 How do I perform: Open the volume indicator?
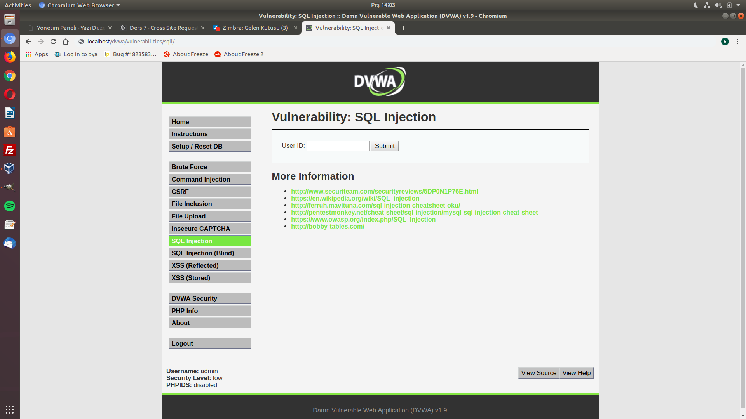coord(718,5)
